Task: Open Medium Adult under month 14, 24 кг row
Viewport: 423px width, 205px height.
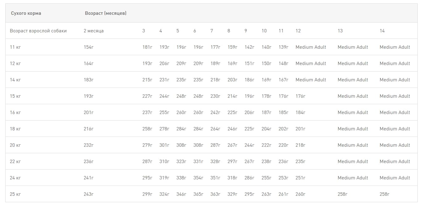Action: (395, 178)
